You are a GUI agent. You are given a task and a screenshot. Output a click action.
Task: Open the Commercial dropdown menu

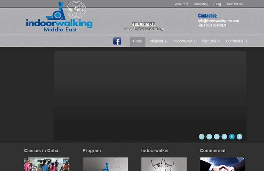[237, 41]
